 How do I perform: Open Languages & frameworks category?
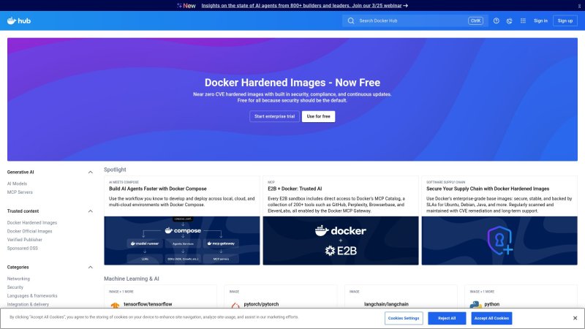32,296
